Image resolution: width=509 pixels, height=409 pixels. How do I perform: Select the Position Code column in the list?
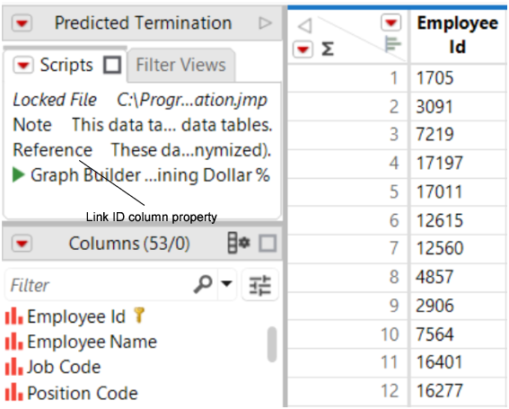pos(83,393)
